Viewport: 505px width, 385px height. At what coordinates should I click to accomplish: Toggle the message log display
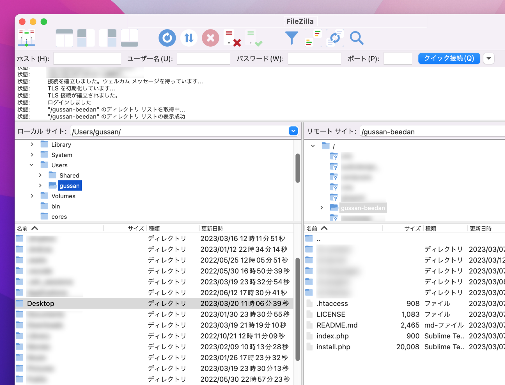(64, 37)
